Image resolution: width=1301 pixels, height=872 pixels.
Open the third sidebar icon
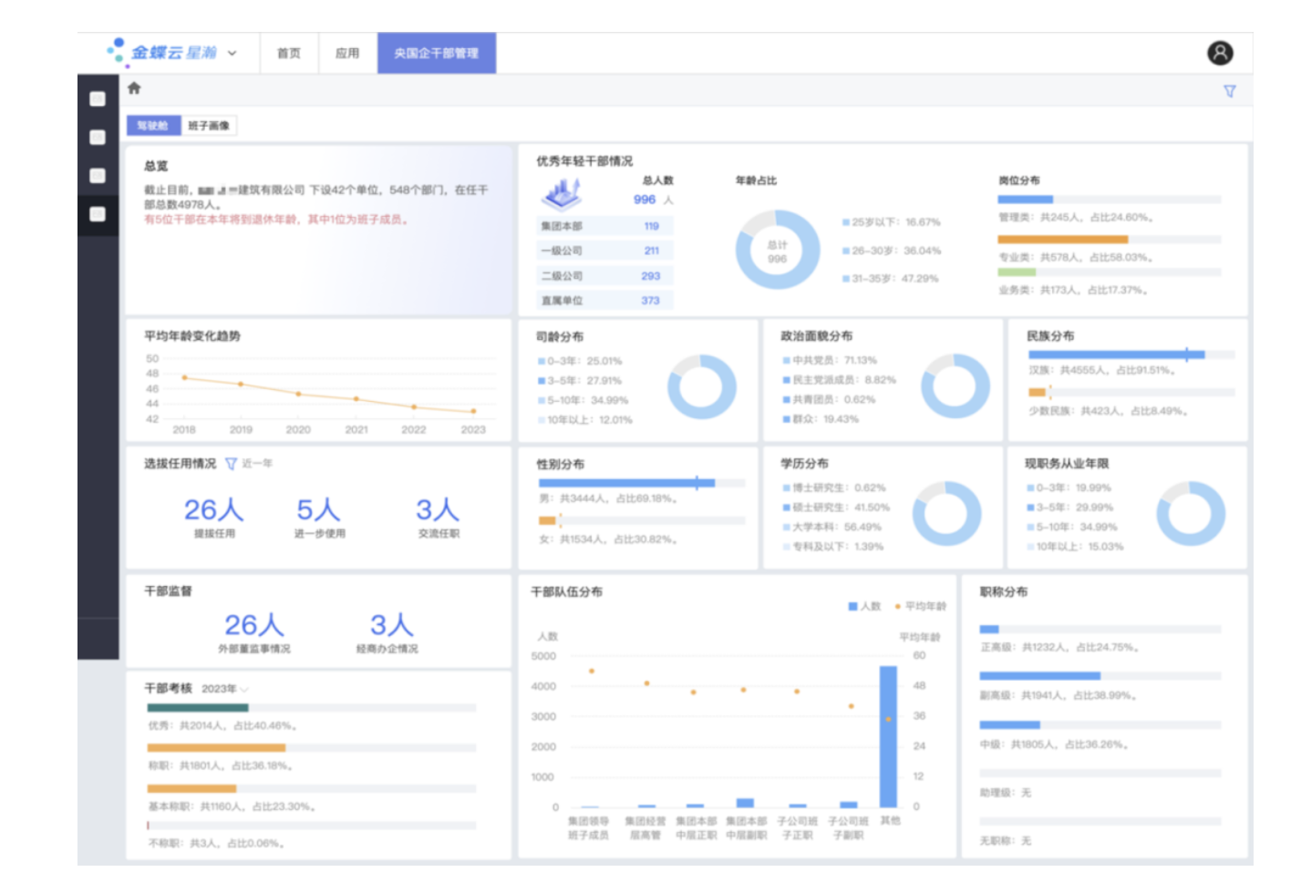tap(98, 176)
